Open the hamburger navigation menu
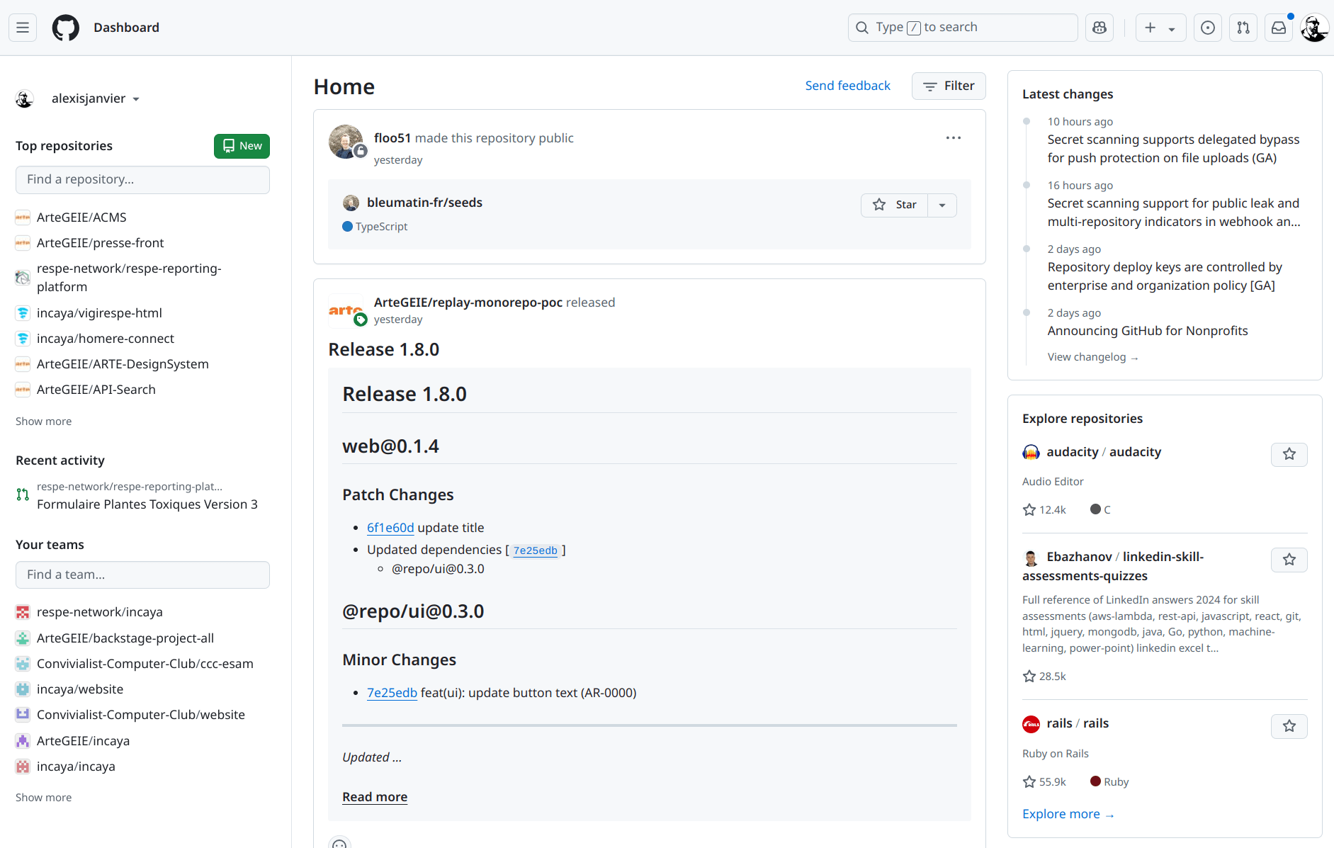This screenshot has height=848, width=1334. click(x=23, y=28)
